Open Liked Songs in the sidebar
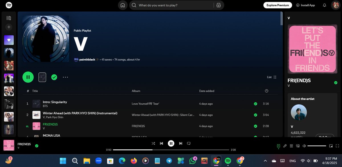342x167 pixels. [x=9, y=40]
